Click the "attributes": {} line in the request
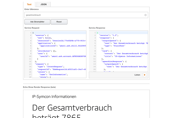The width and height of the screenshot is (179, 118). (47, 51)
